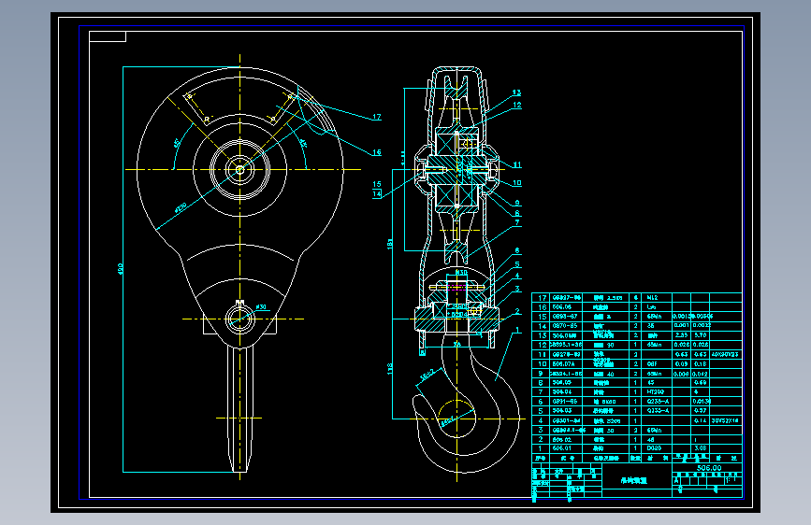Pick balloon callout number 11
Viewport: 811px width, 525px height.
point(516,164)
